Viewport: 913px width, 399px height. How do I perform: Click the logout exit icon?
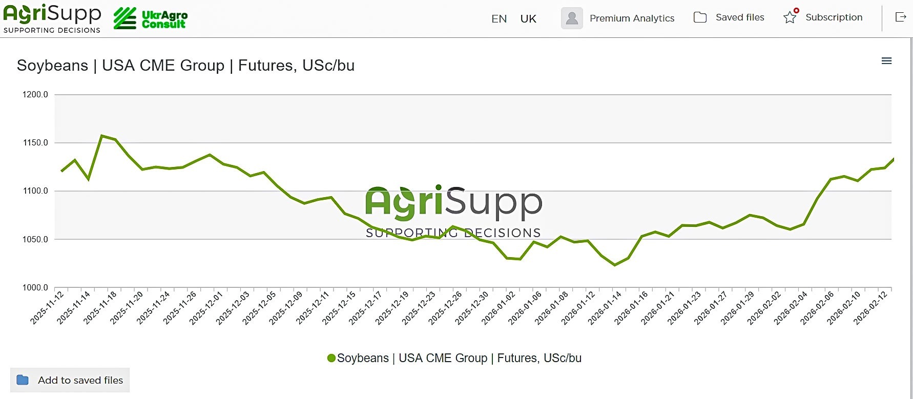coord(900,17)
